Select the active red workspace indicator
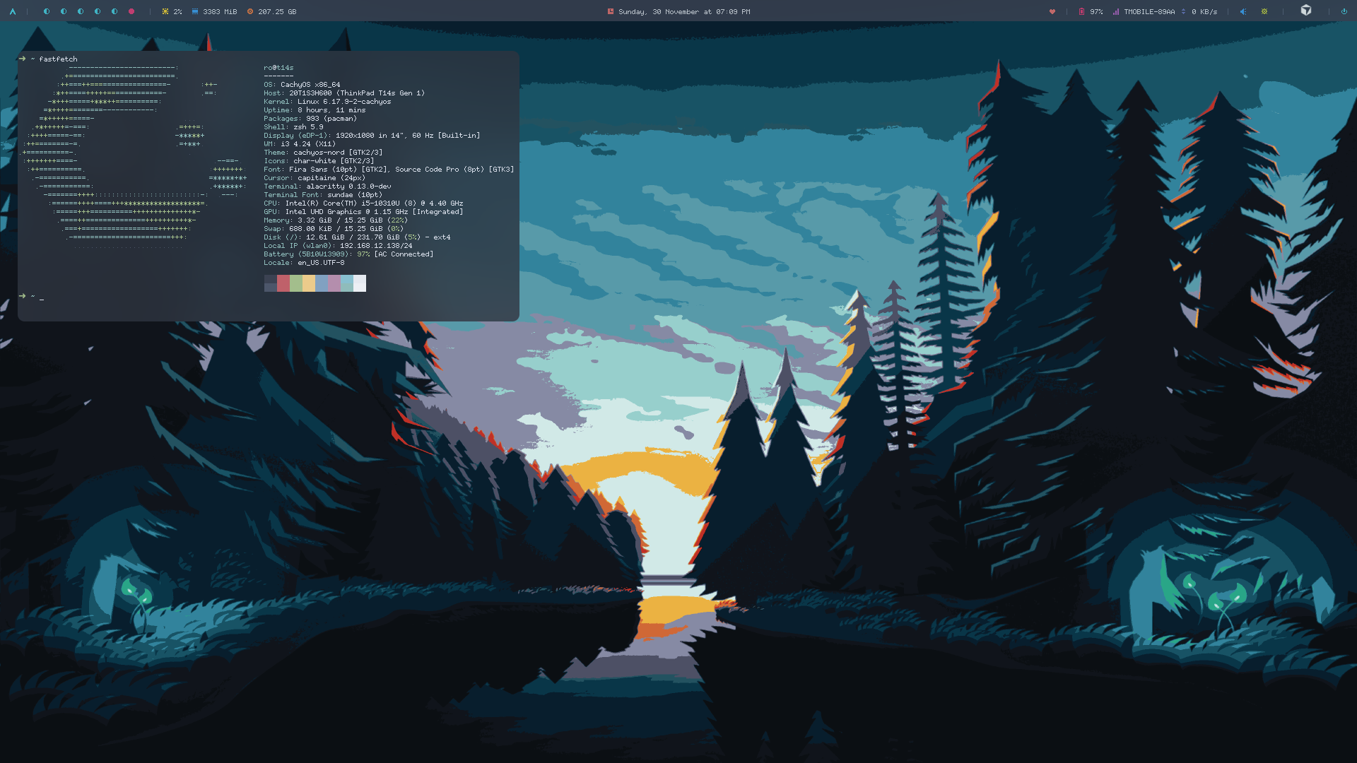 pos(131,11)
